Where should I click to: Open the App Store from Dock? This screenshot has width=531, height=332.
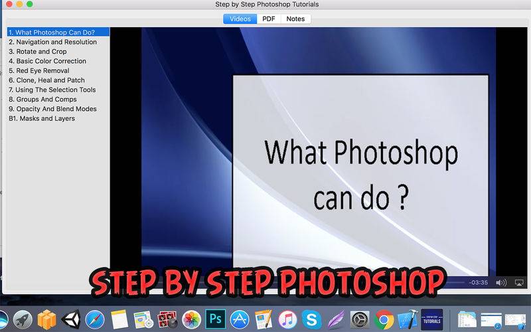coord(240,319)
